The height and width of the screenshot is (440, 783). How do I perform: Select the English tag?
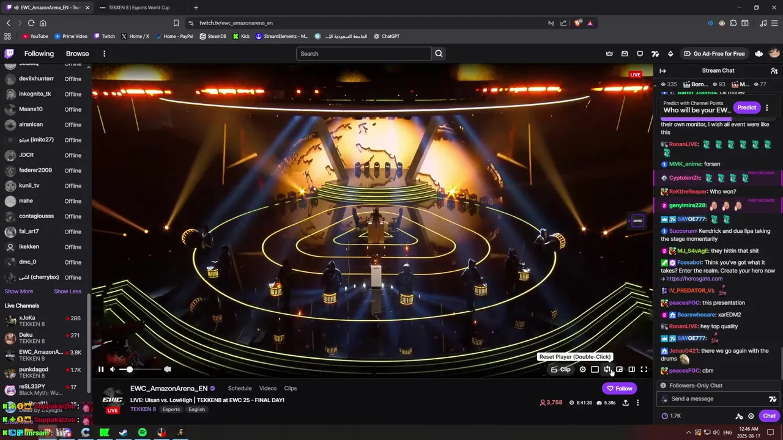196,409
